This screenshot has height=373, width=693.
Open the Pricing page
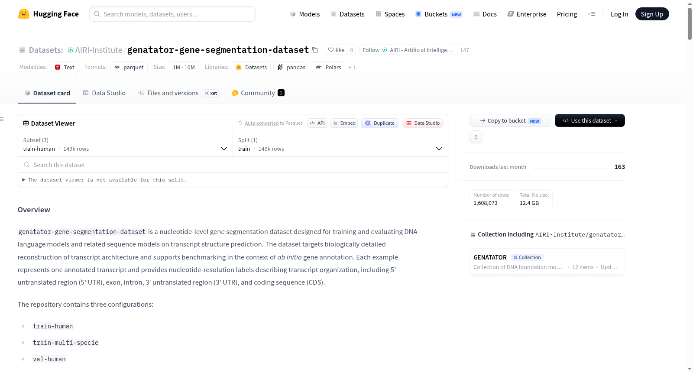(x=567, y=14)
